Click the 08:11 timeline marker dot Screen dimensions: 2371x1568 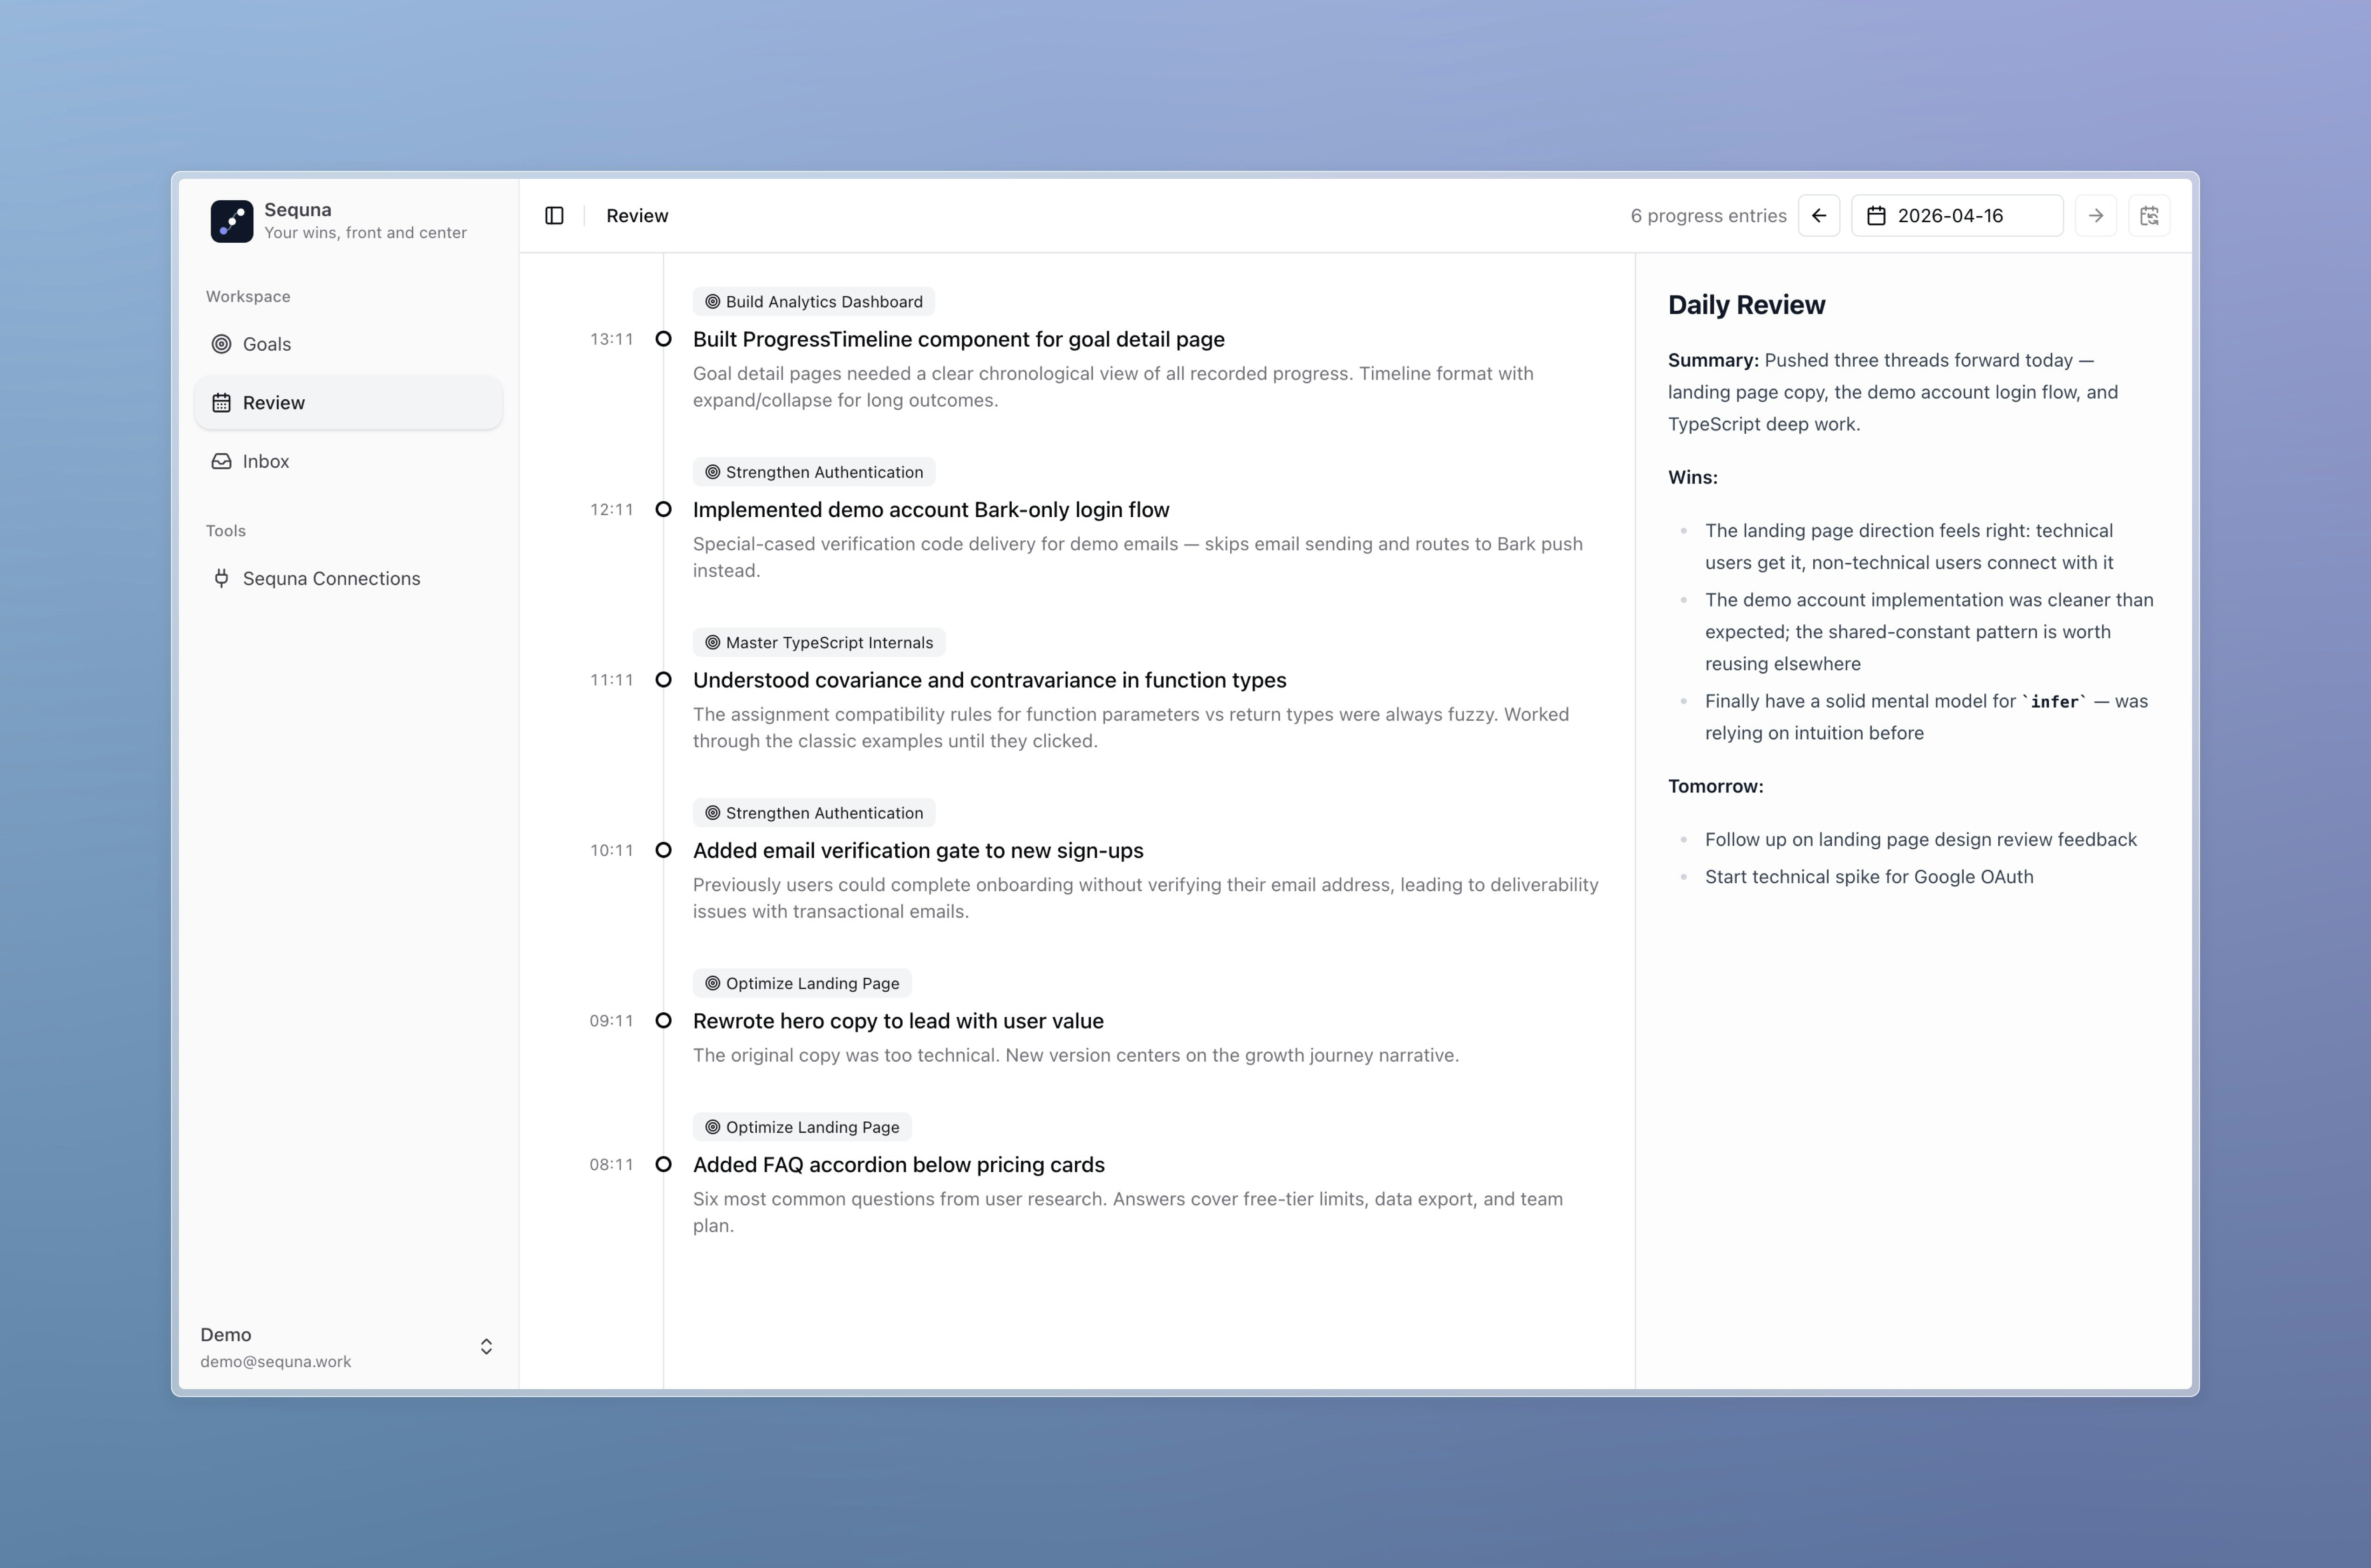(x=663, y=1164)
